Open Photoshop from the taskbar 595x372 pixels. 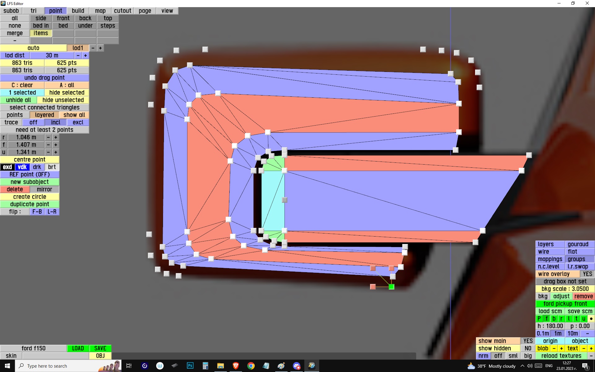point(190,366)
